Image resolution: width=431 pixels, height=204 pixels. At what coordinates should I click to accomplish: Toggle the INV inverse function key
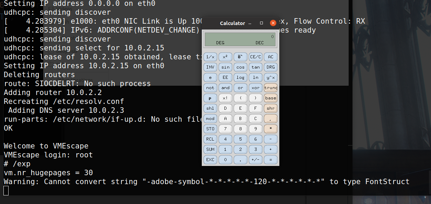(x=210, y=67)
